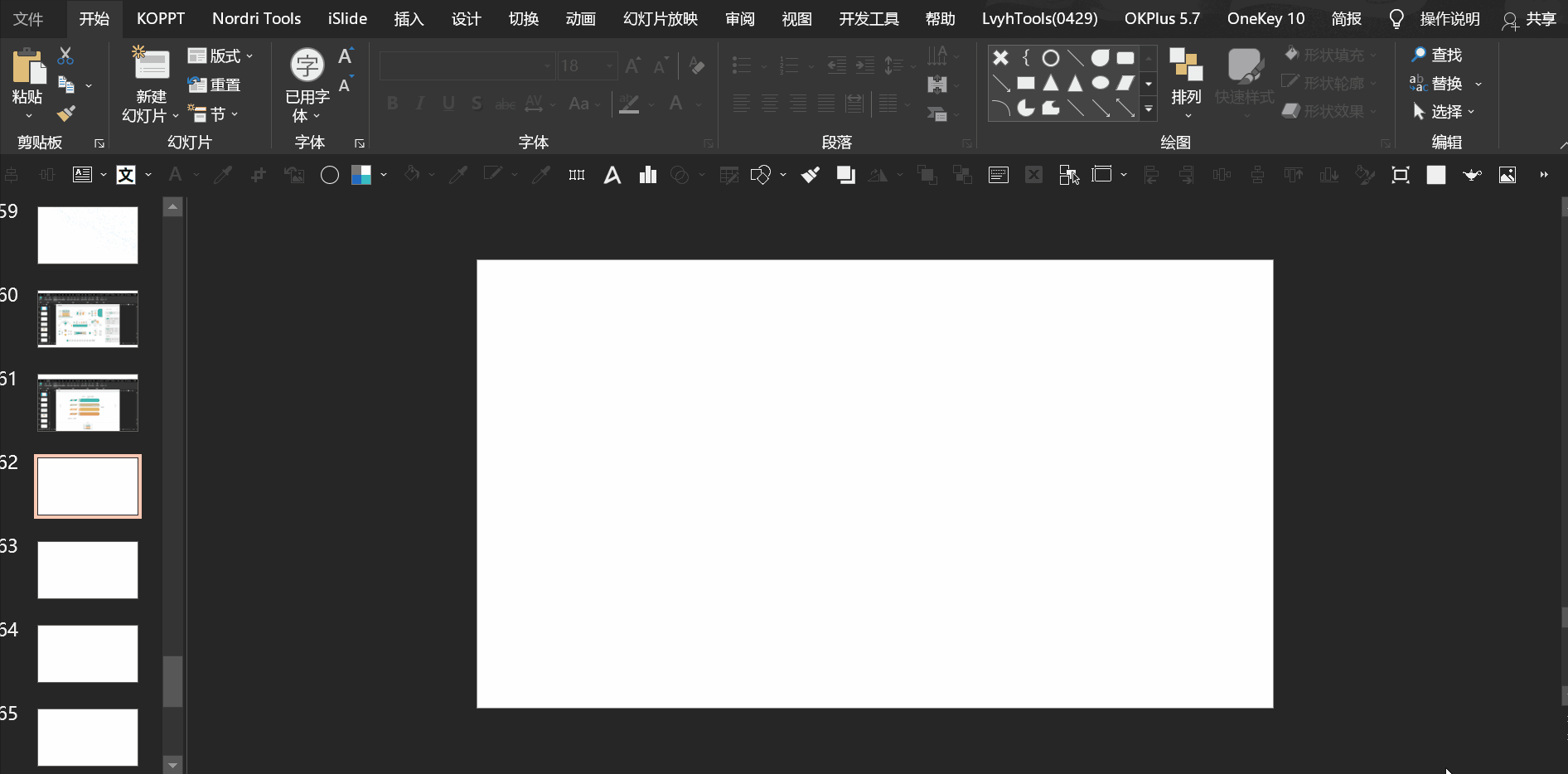
Task: Click the Cut scissors icon
Action: (x=65, y=56)
